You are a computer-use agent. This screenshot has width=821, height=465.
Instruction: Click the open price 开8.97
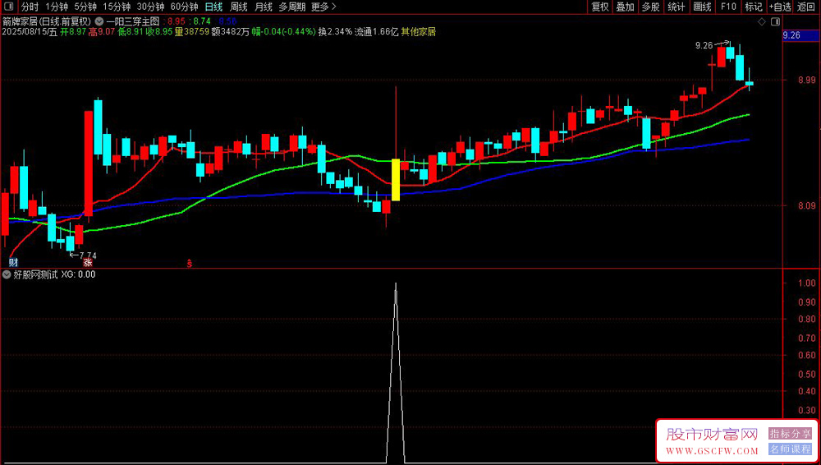[73, 32]
